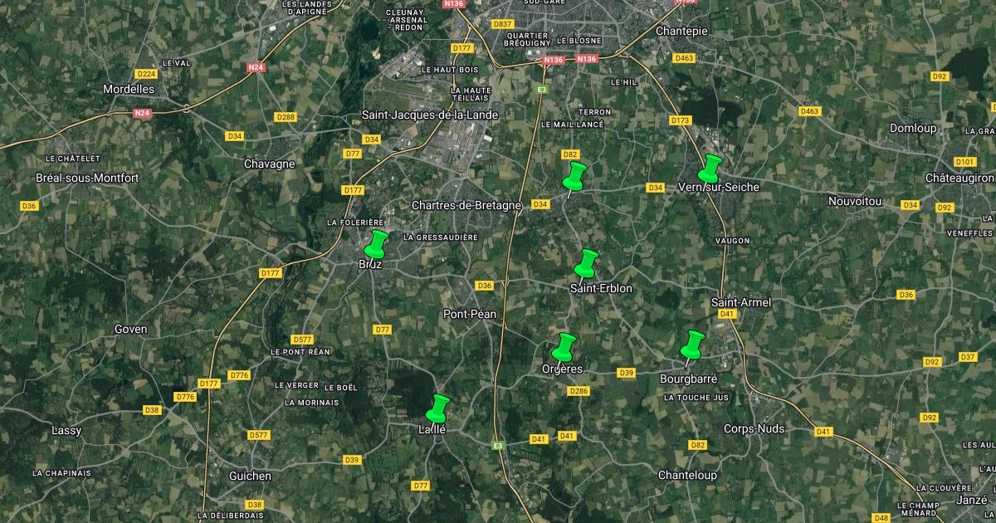
Task: Click the yellow D177 shield near Bruz
Action: point(353,190)
